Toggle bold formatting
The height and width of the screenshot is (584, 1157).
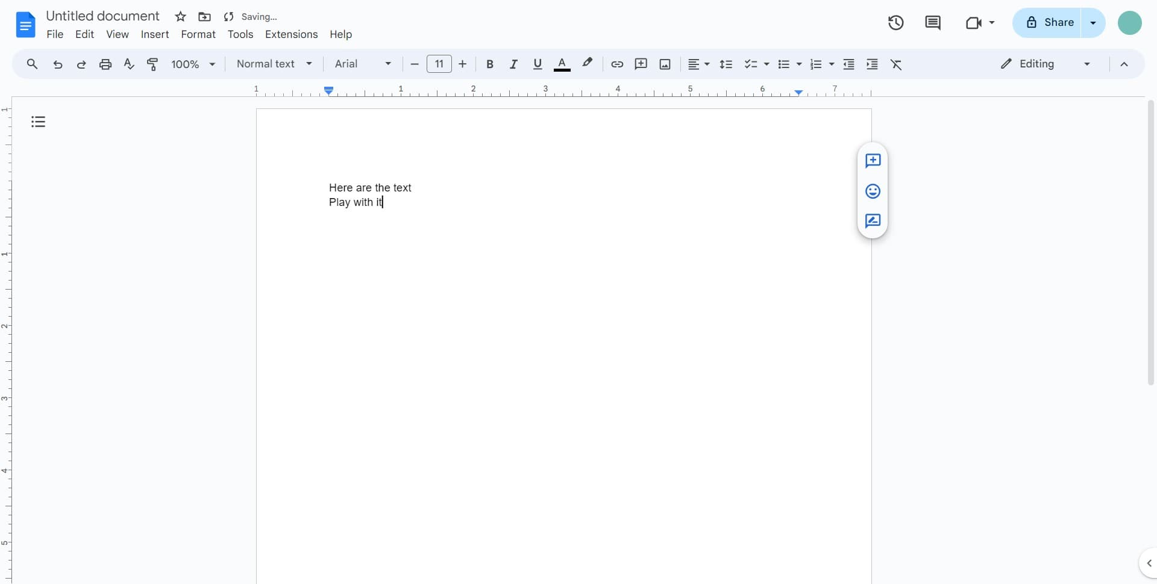pyautogui.click(x=490, y=64)
